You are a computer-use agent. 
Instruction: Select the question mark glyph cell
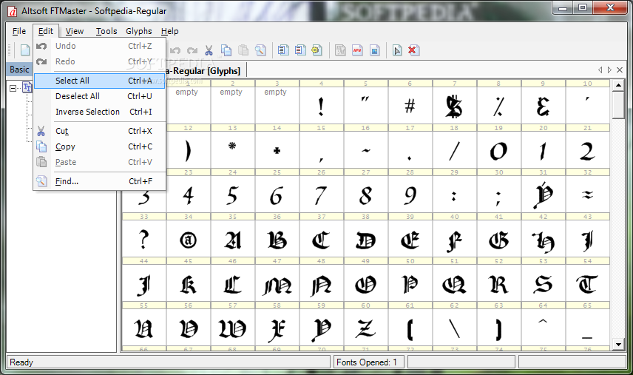pos(143,239)
